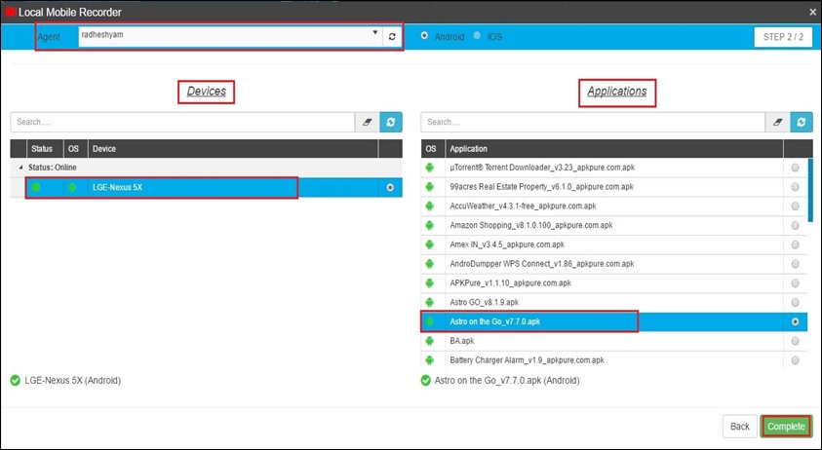This screenshot has width=822, height=450.
Task: Click AccuWeather_v4.3.1-free_apkpure.com.apk name
Action: tap(523, 206)
